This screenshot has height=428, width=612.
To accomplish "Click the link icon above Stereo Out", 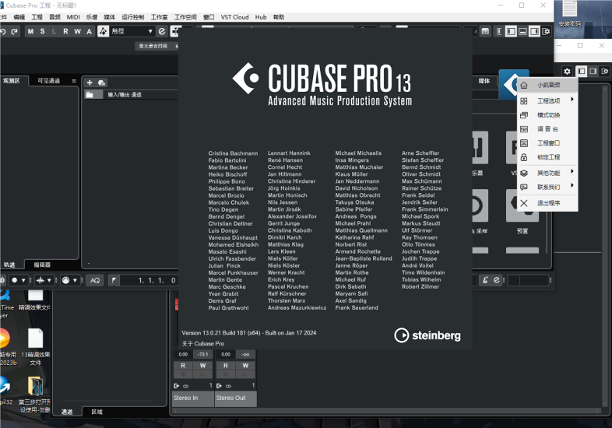I will [x=228, y=386].
